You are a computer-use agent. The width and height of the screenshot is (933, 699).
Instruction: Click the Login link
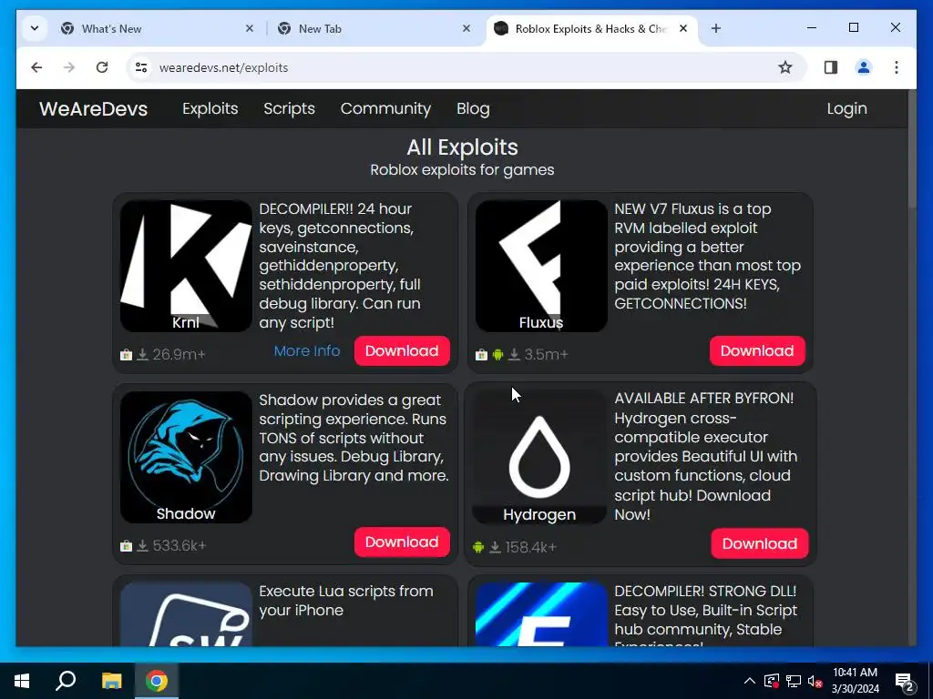[x=846, y=109]
